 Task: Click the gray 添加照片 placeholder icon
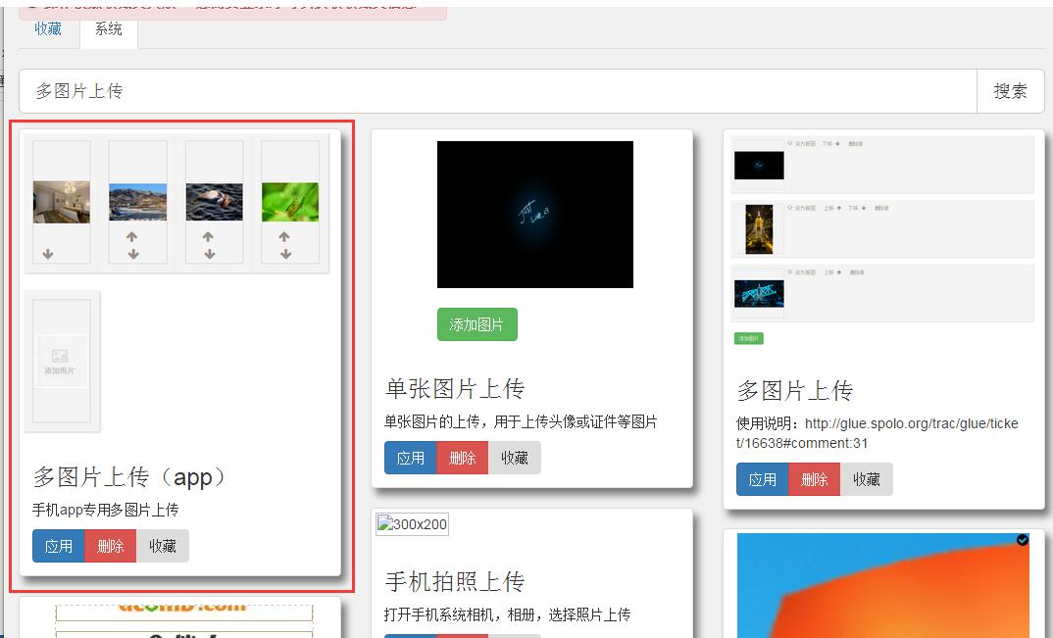[x=60, y=361]
